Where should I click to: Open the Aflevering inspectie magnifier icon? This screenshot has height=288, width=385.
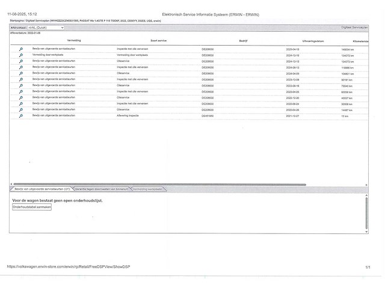pyautogui.click(x=21, y=115)
